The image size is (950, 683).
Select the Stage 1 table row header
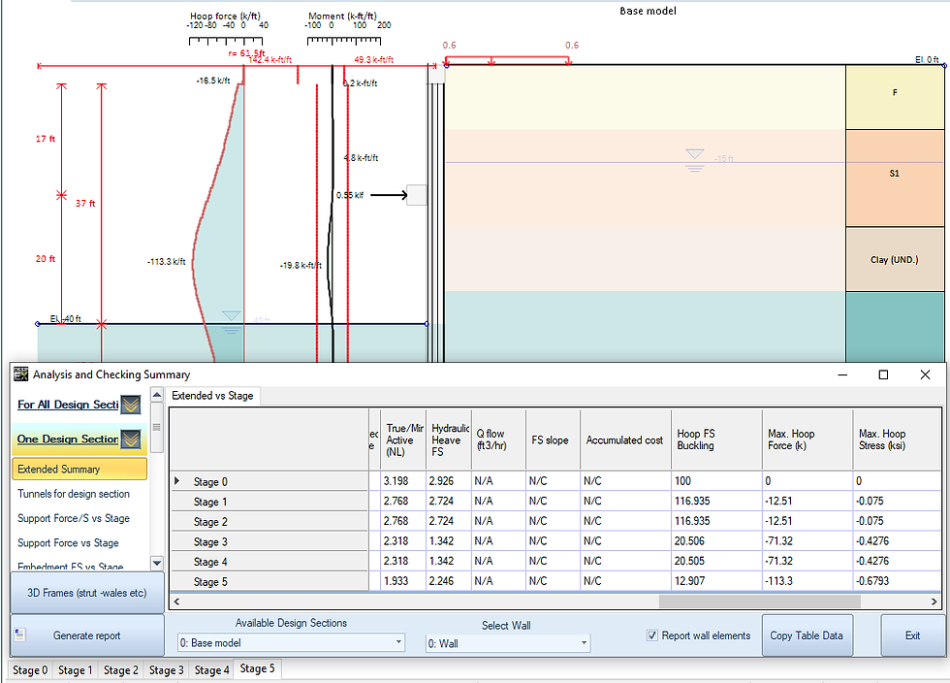269,502
